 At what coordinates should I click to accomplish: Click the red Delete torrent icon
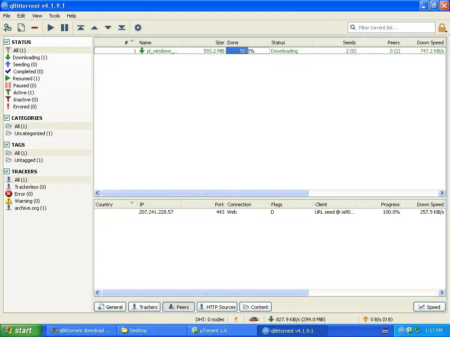(x=35, y=28)
